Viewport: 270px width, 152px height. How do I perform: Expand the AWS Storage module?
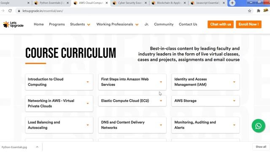[205, 100]
